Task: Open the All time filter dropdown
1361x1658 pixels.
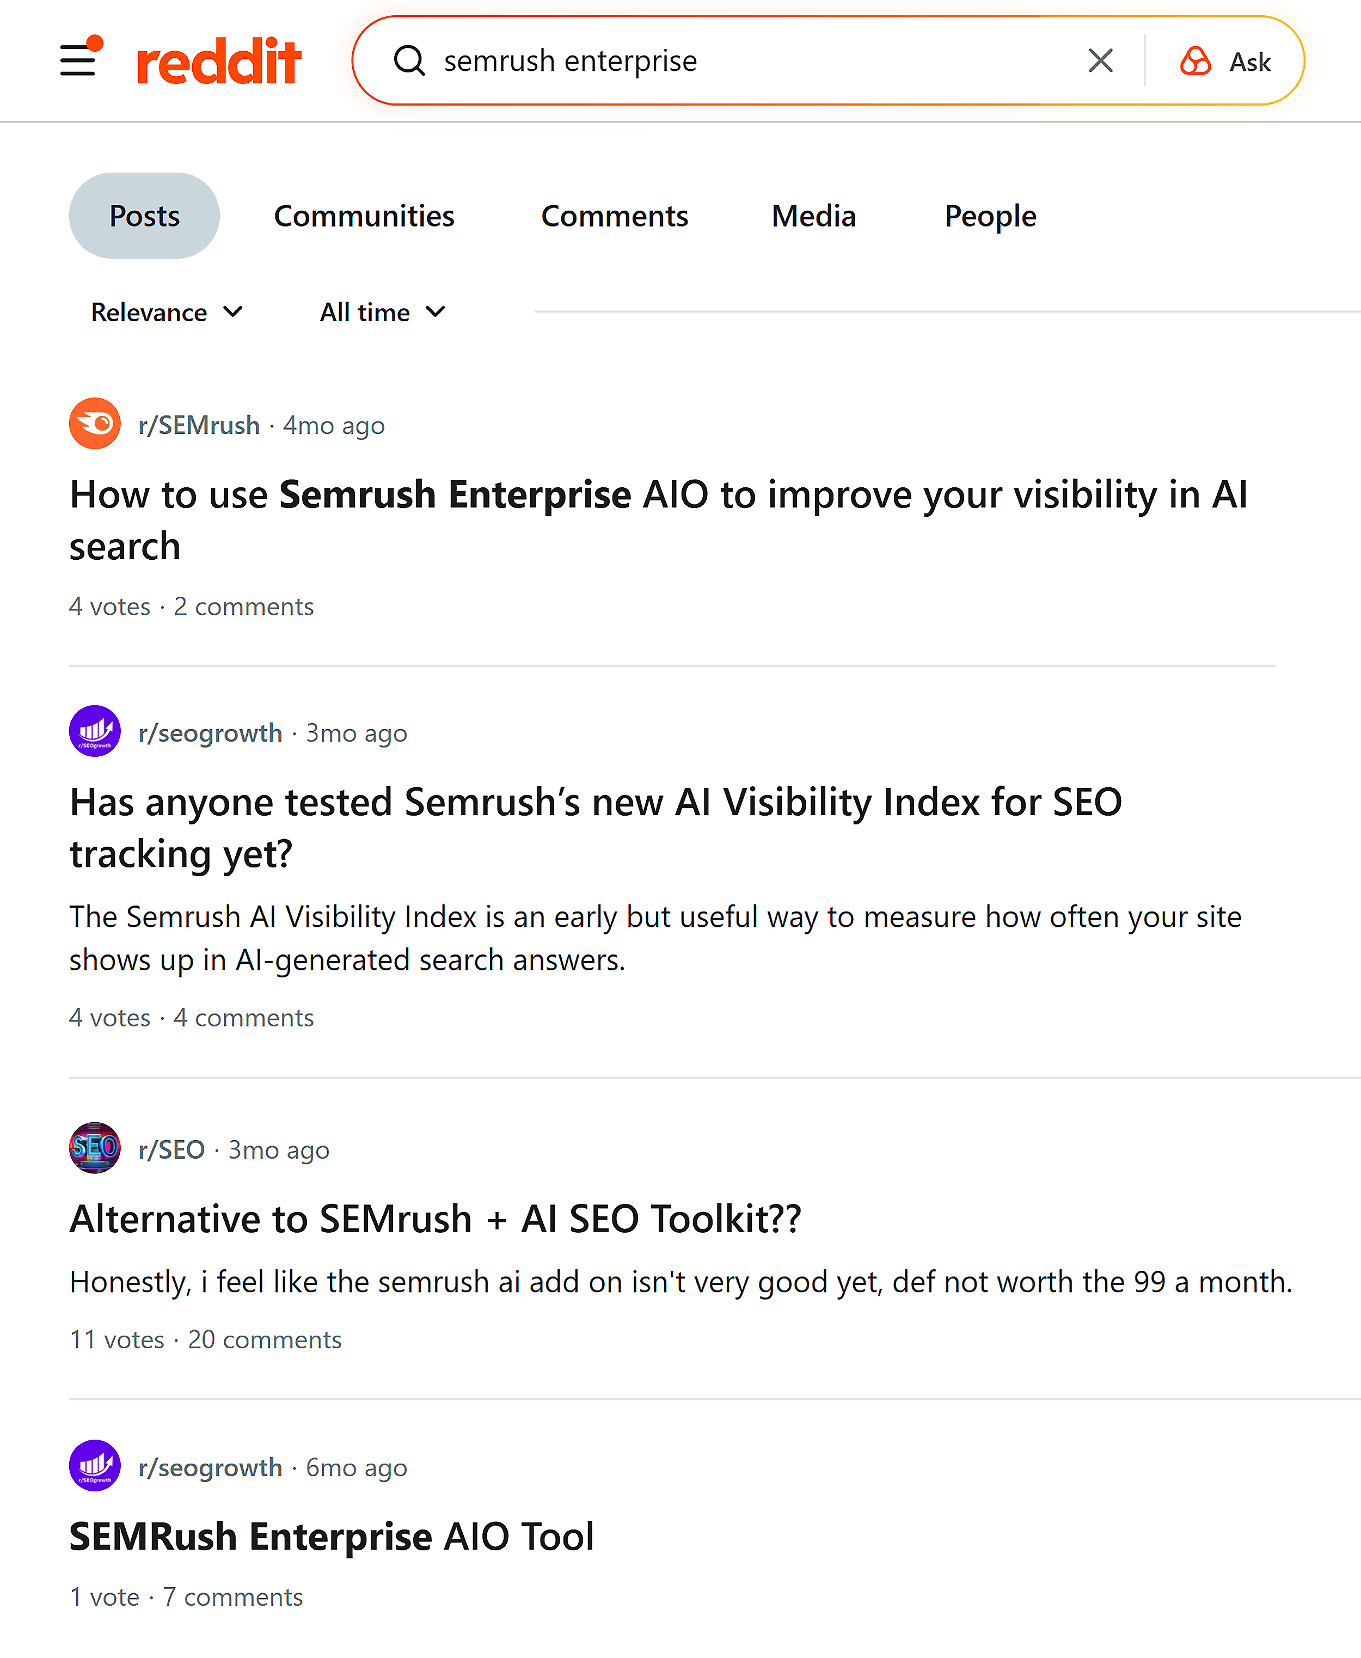Action: click(383, 313)
